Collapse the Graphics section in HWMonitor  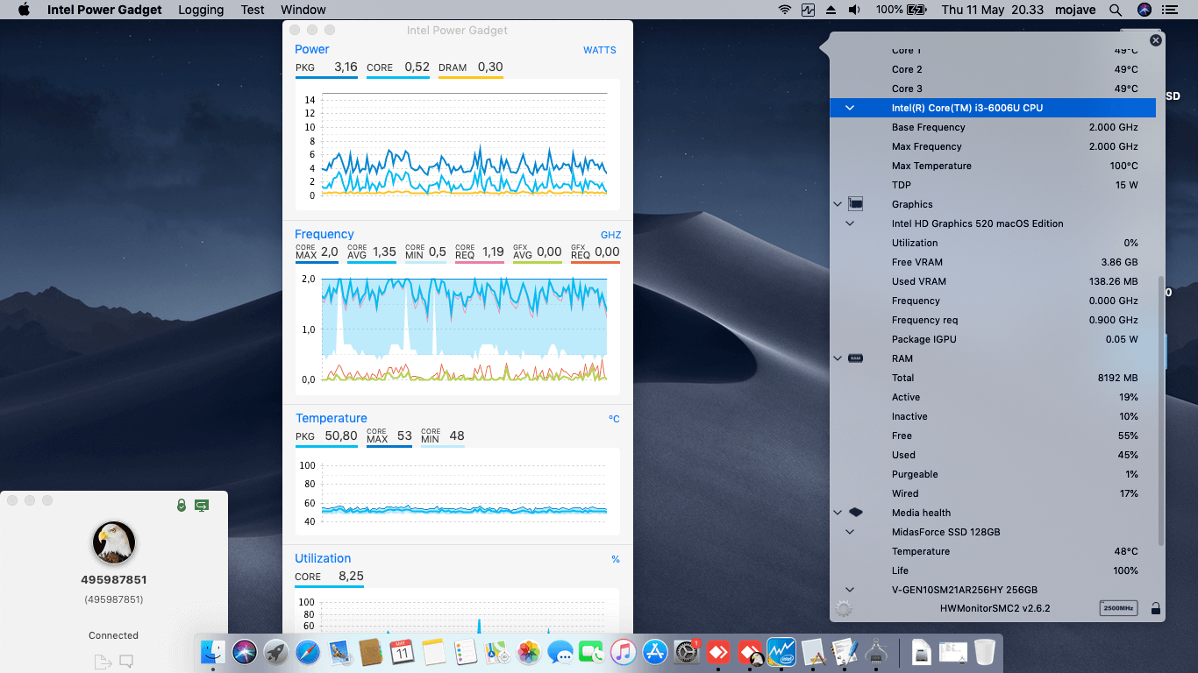838,204
